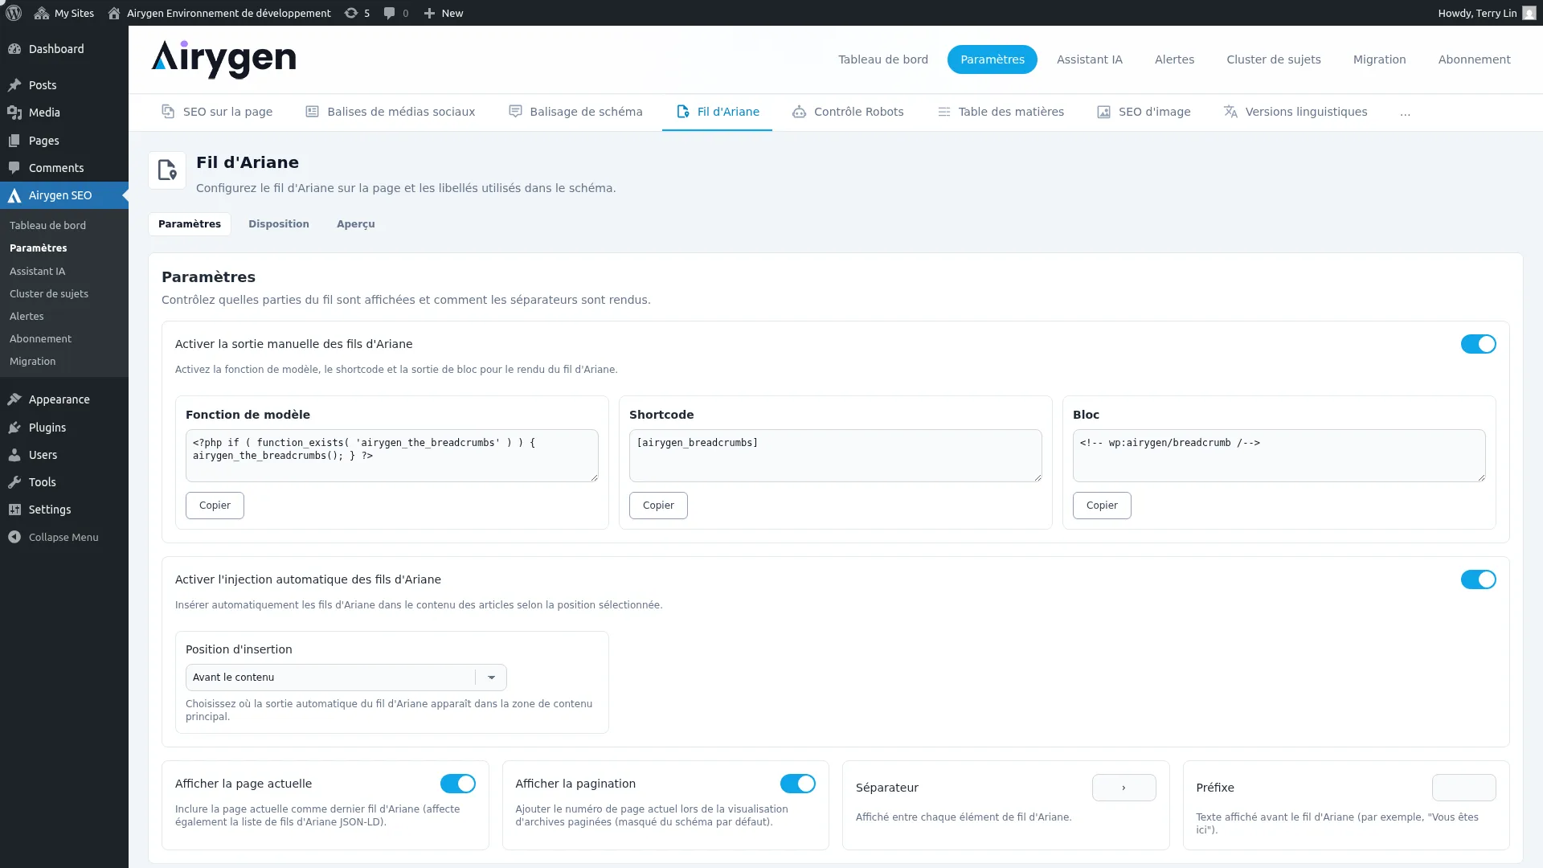
Task: Click the SEO d'image picture icon
Action: [x=1104, y=112]
